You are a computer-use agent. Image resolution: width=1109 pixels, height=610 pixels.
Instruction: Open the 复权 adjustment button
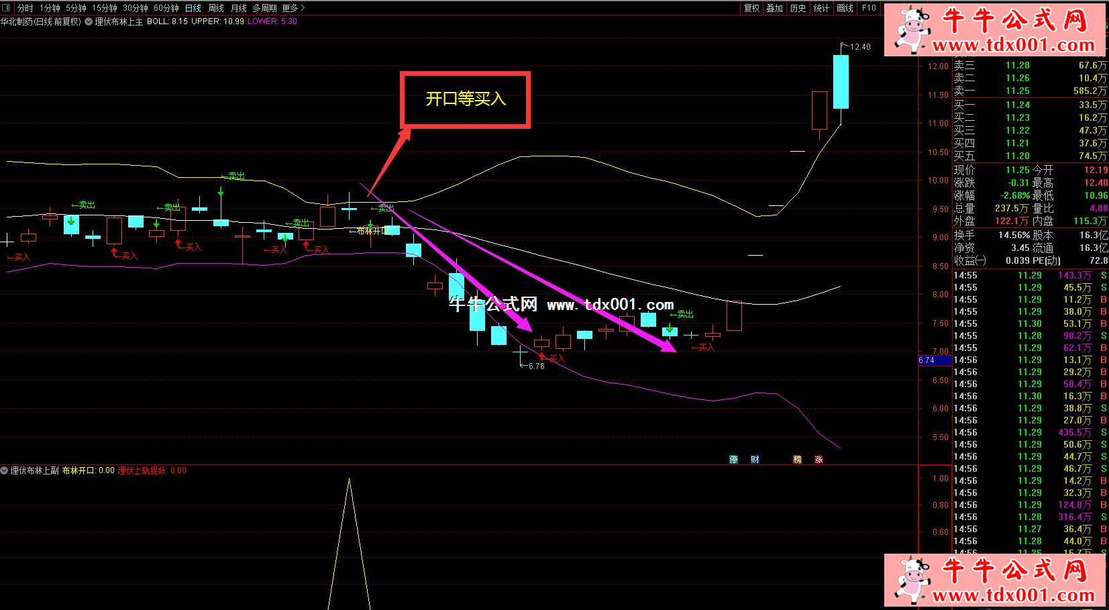[752, 8]
